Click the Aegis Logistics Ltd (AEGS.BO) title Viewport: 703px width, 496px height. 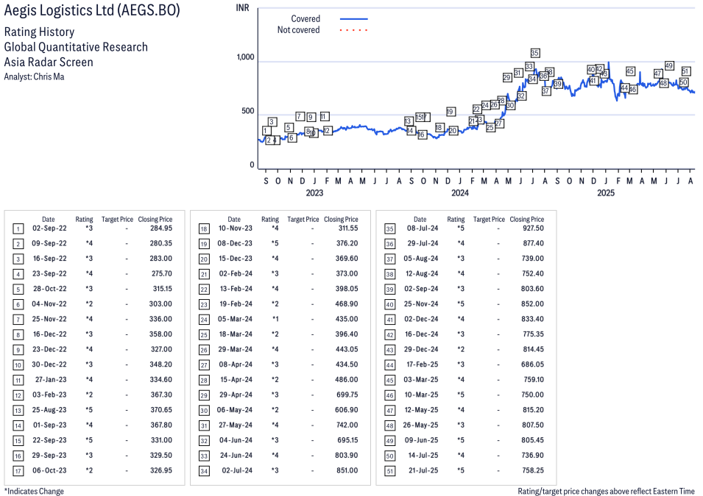(92, 10)
